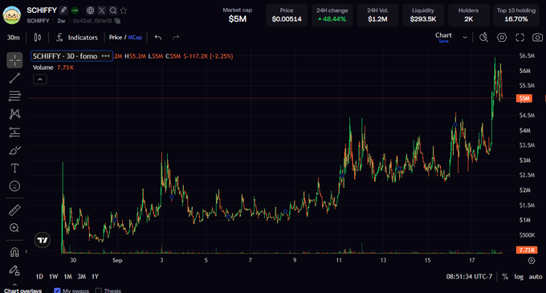The image size is (546, 293).
Task: Open the forecasting and position tools
Action: click(x=14, y=132)
